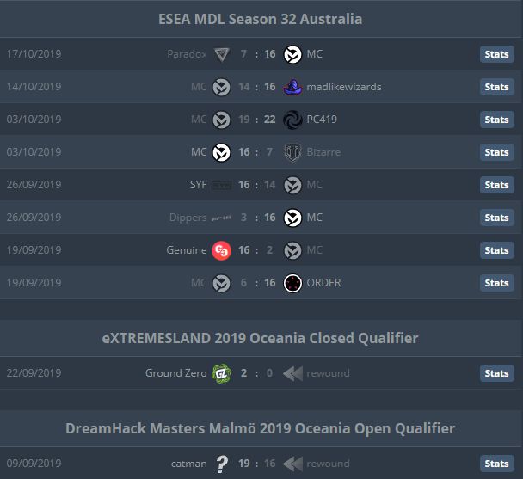Image resolution: width=523 pixels, height=479 pixels.
Task: Click rewound logo in the eXTREMESLAND match
Action: pos(292,373)
